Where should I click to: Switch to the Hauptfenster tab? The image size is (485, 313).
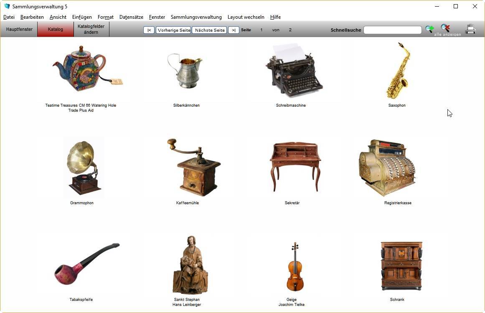click(x=19, y=30)
